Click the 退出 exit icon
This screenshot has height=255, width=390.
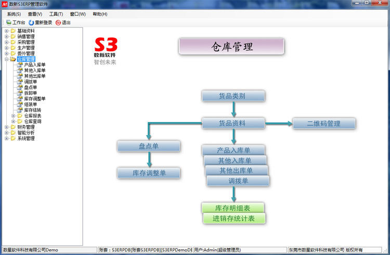click(x=58, y=23)
